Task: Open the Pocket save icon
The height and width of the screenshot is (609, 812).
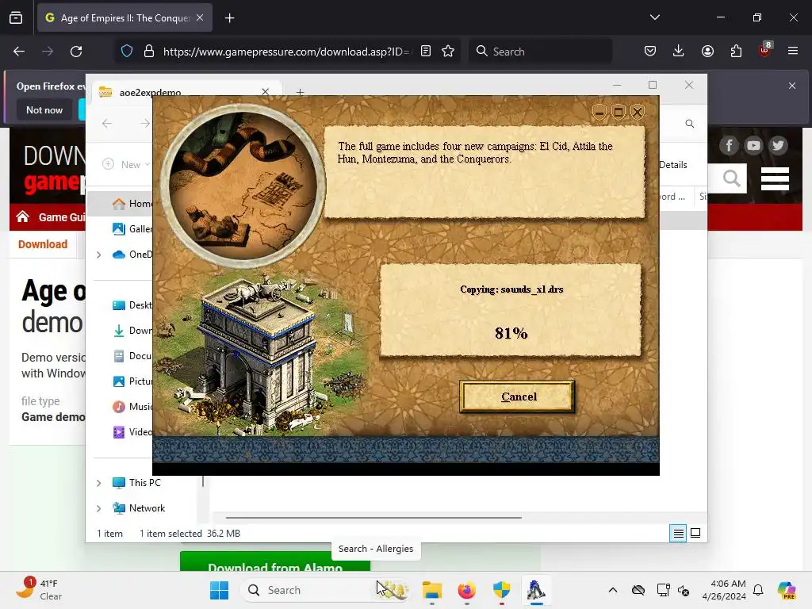Action: 650,52
